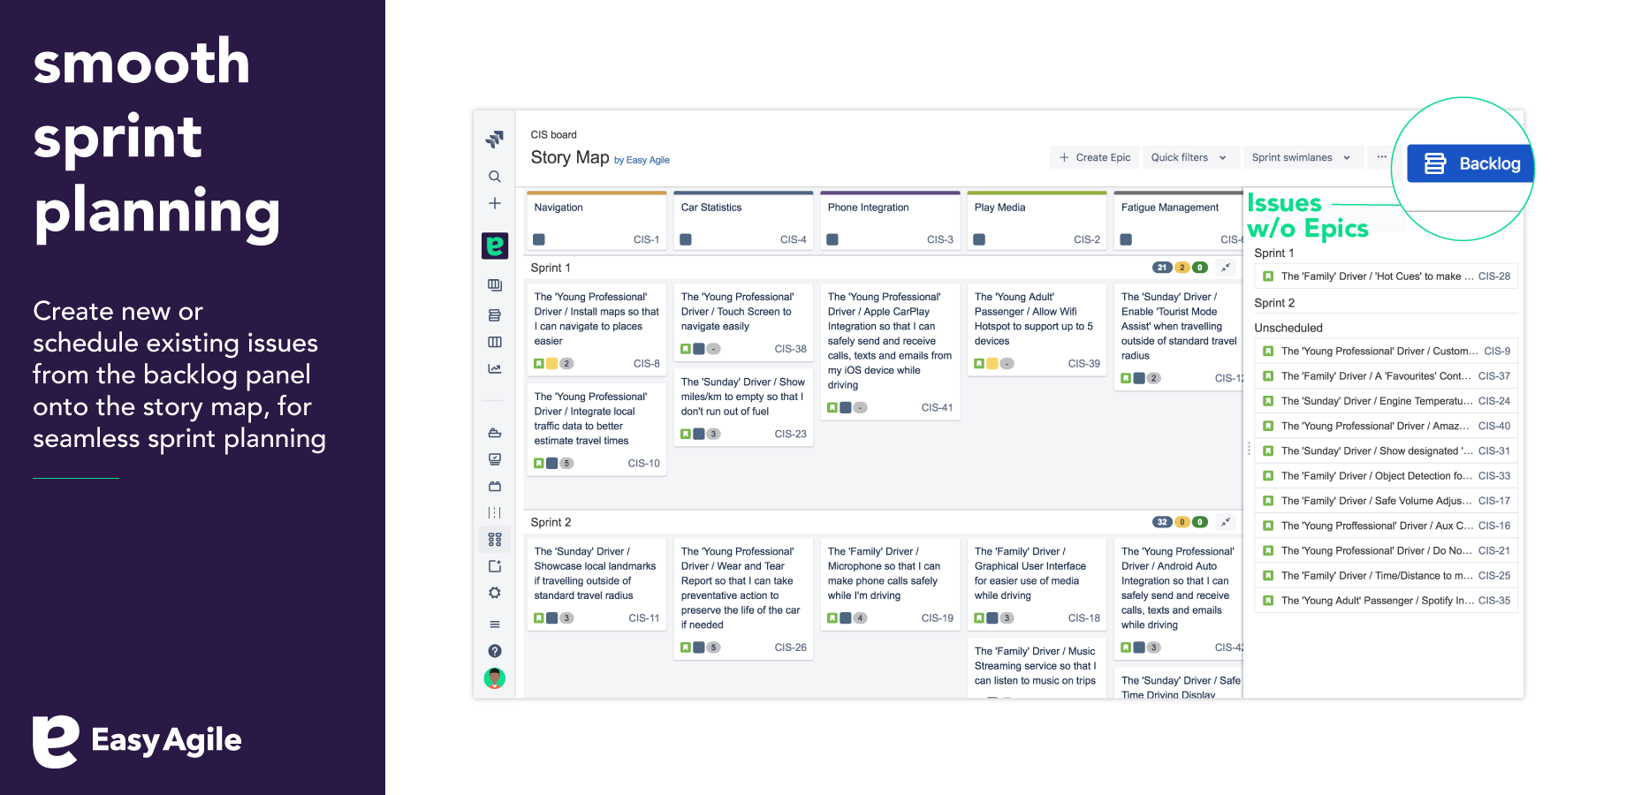This screenshot has height=795, width=1626.
Task: Open the three-dot more options menu
Action: click(x=1381, y=157)
